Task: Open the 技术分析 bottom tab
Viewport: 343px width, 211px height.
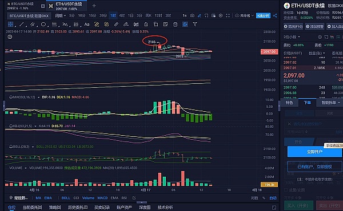Action: coord(165,207)
